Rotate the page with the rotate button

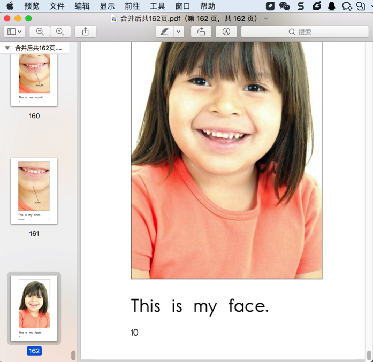(201, 32)
